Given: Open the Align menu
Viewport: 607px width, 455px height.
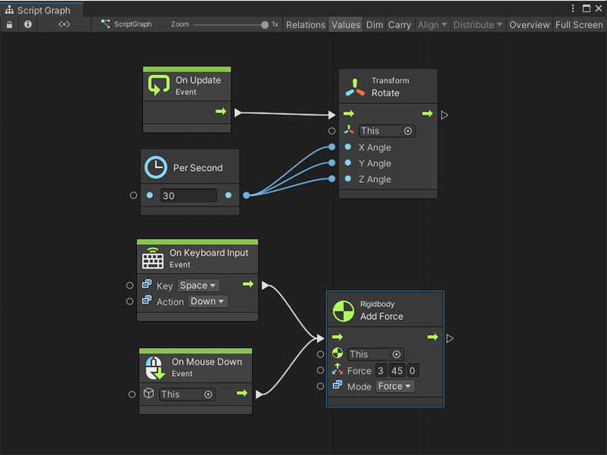Looking at the screenshot, I should tap(432, 24).
